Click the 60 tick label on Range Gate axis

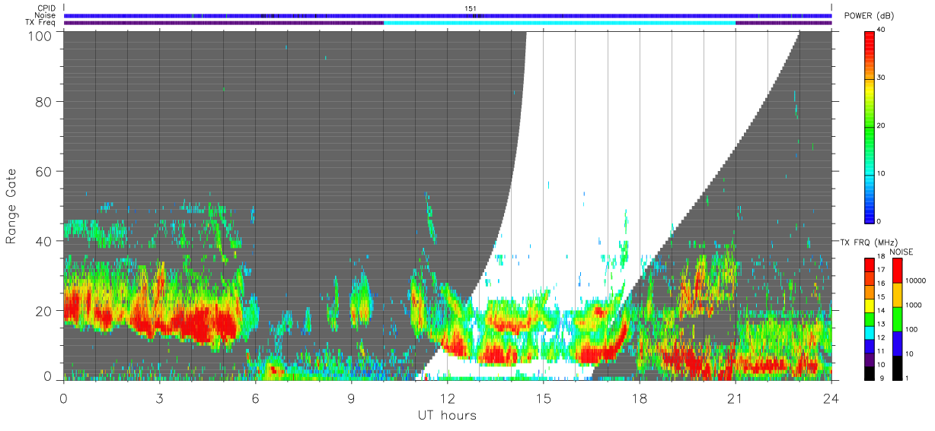click(x=43, y=171)
